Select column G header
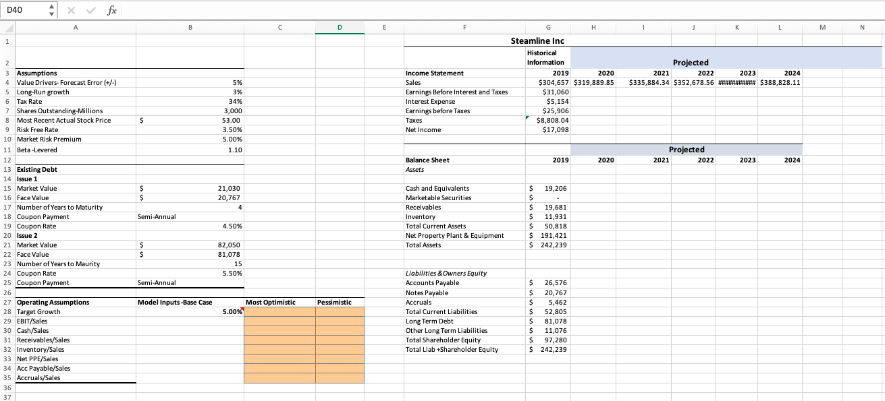885x401 pixels. 547,27
